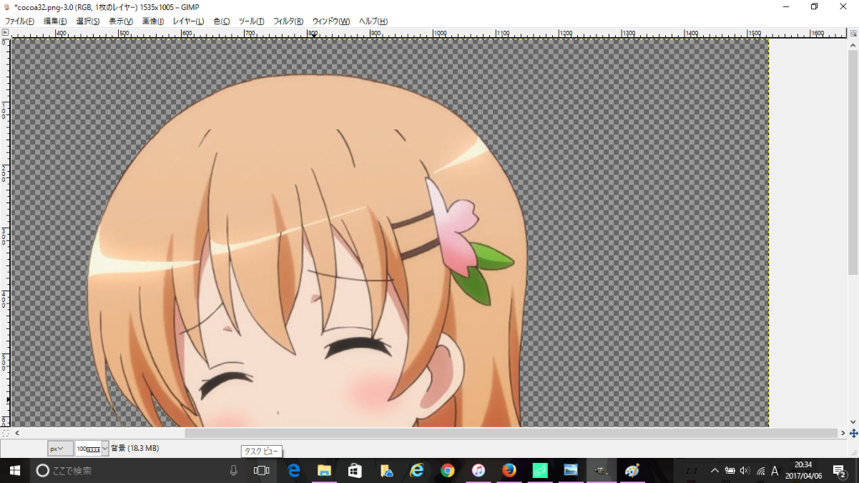Screen dimensions: 859x483
Task: Open the green app icon on taskbar
Action: (539, 470)
